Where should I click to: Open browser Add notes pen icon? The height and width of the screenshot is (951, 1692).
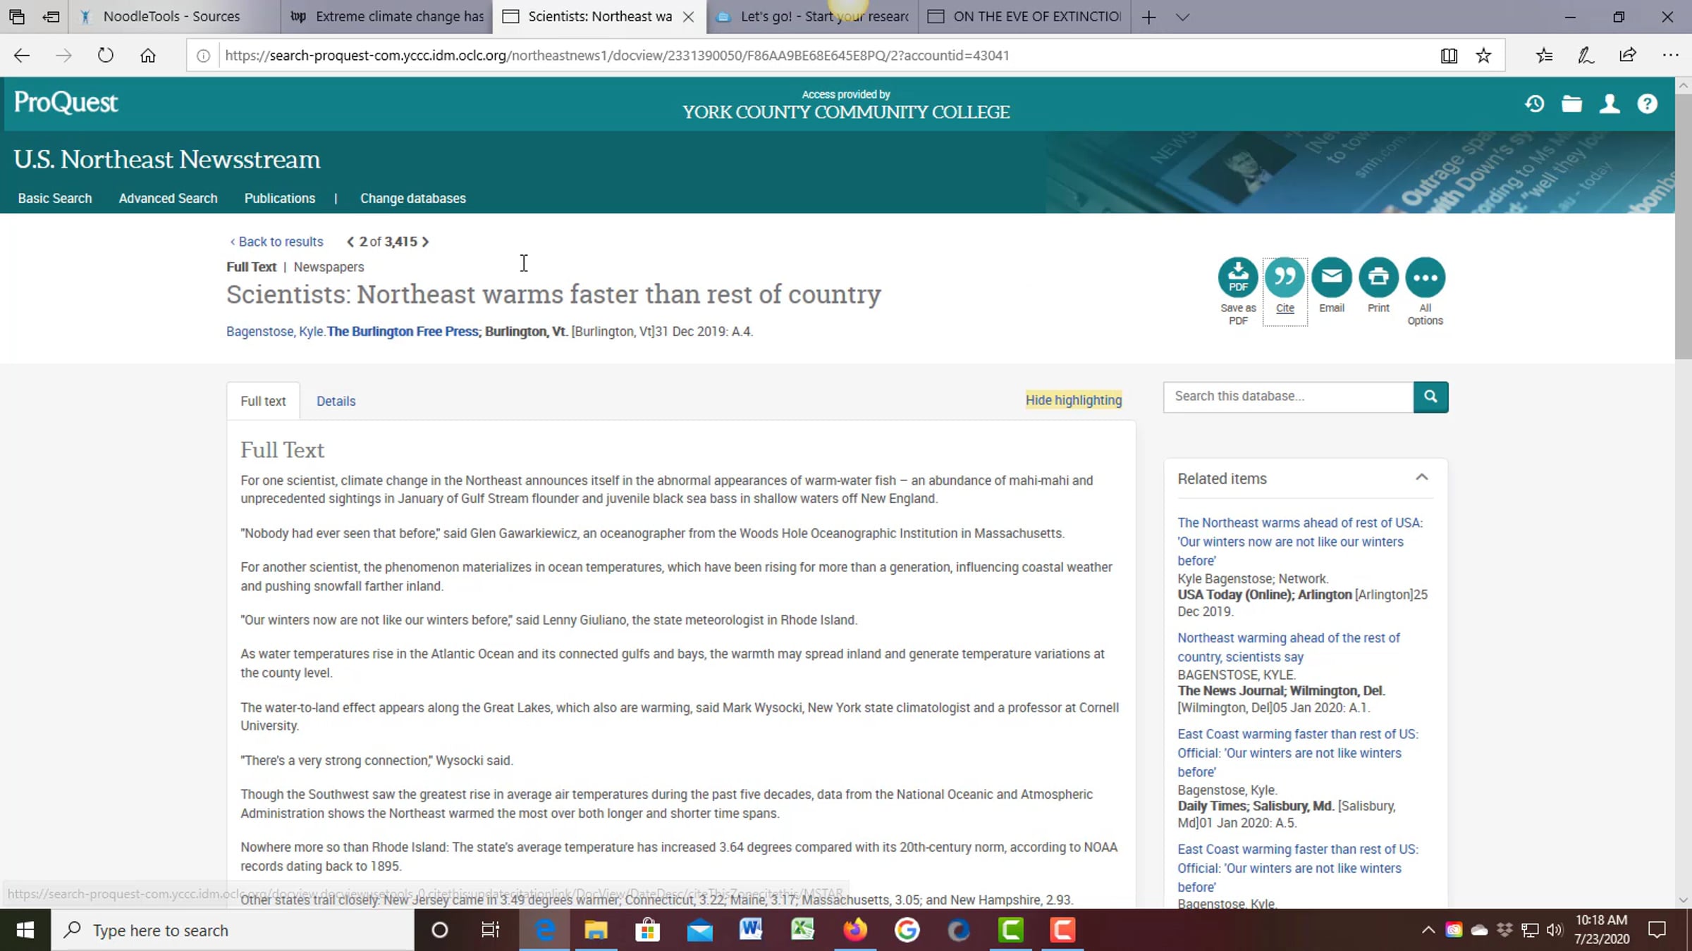(1586, 56)
